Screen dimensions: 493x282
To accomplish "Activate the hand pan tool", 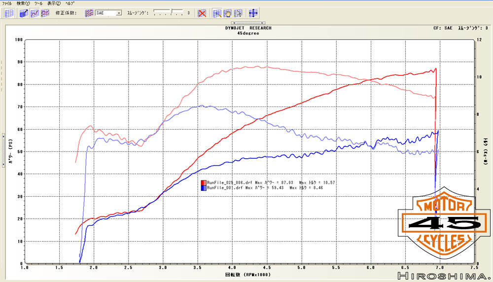I will (x=228, y=13).
